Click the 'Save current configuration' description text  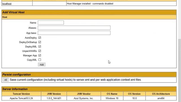point(76,80)
